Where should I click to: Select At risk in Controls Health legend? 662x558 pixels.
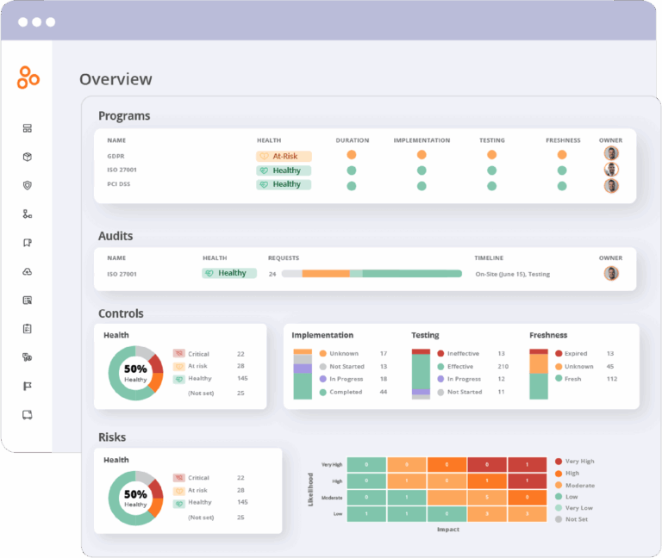coord(197,366)
